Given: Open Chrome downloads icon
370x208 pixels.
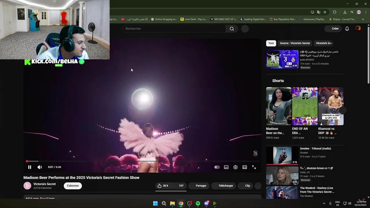Looking at the screenshot, I should (345, 12).
